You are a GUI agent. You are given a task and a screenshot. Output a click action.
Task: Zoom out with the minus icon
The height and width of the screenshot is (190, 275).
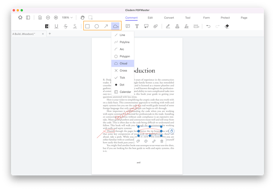coord(48,18)
